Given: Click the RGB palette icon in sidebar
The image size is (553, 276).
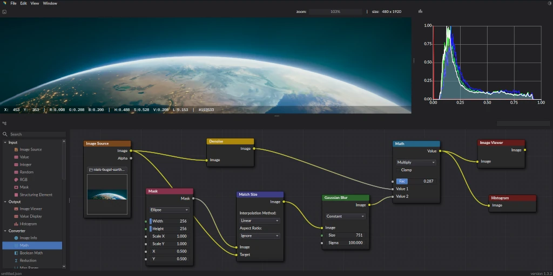Looking at the screenshot, I should [x=16, y=180].
